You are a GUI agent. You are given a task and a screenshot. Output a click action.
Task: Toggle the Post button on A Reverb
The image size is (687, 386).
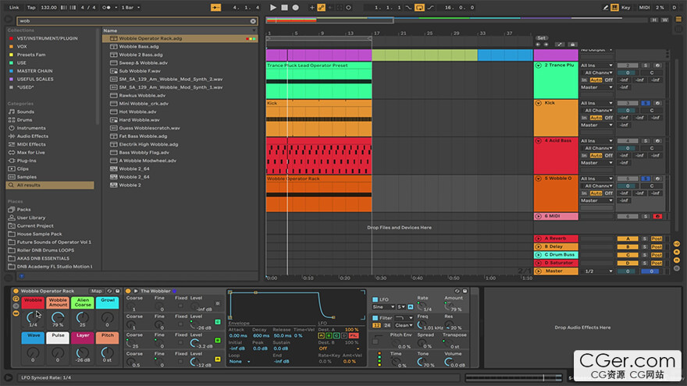click(x=657, y=239)
